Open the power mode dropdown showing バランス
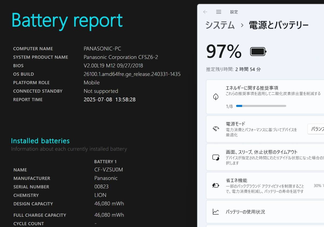Viewport: 324px width, 227px height. tap(316, 129)
